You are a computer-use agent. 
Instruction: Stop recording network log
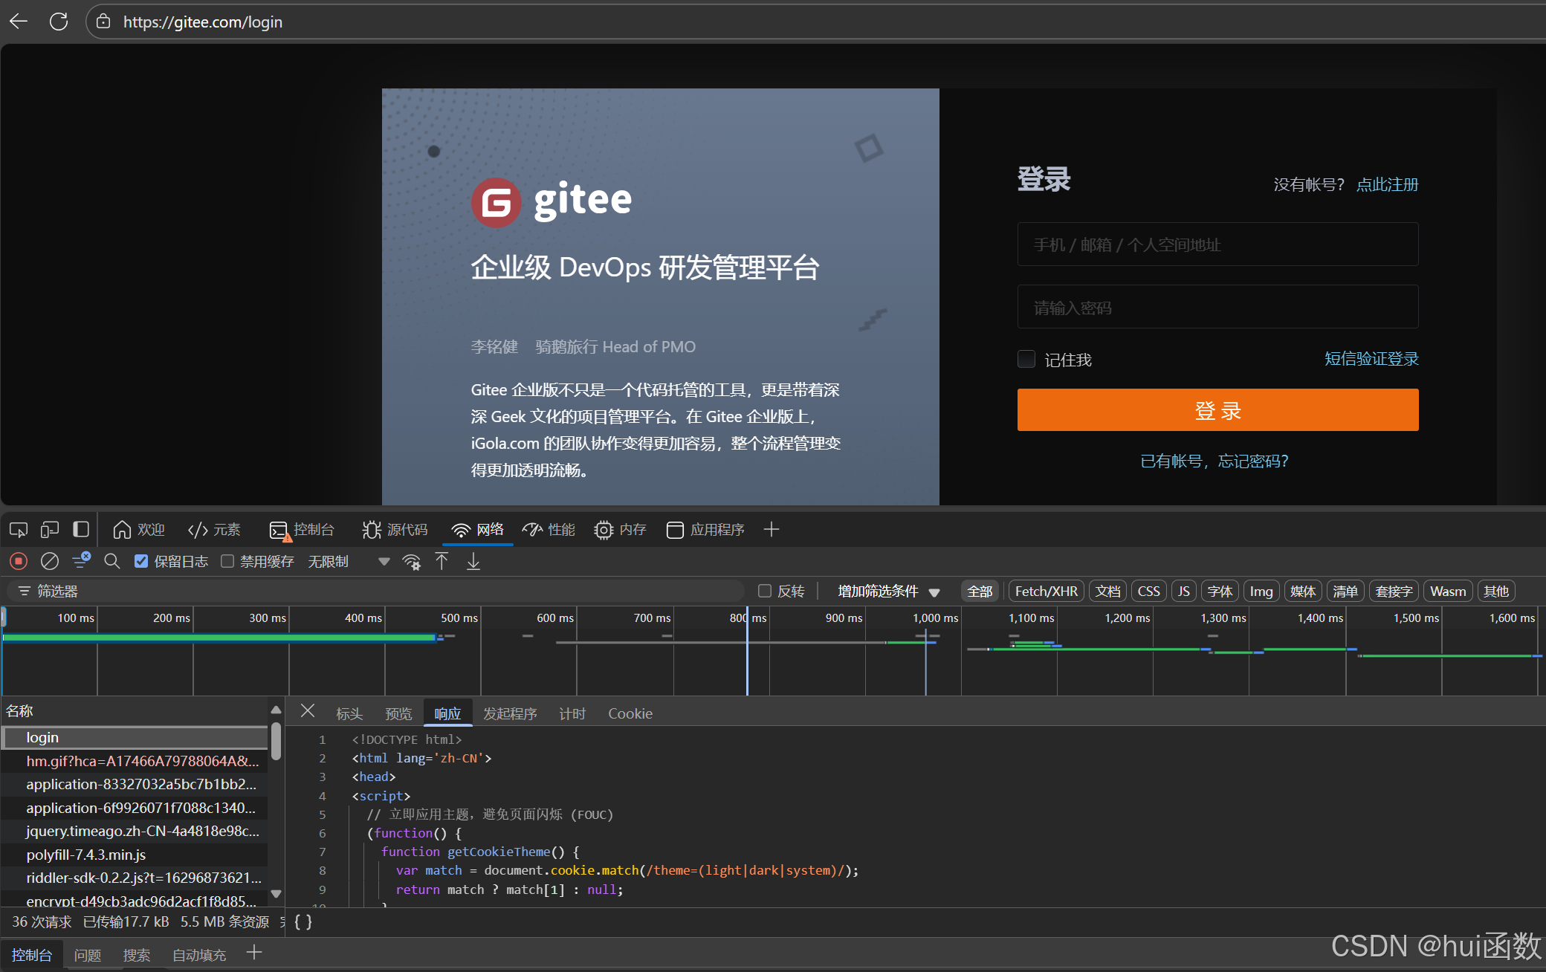[19, 561]
